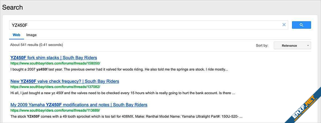The width and height of the screenshot is (321, 123).
Task: Click the threads/137082 green URL
Action: (x=55, y=87)
